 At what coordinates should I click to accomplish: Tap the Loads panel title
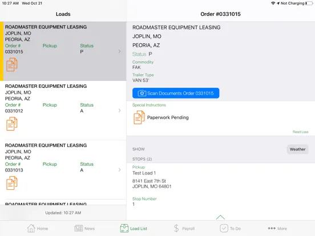(x=63, y=14)
